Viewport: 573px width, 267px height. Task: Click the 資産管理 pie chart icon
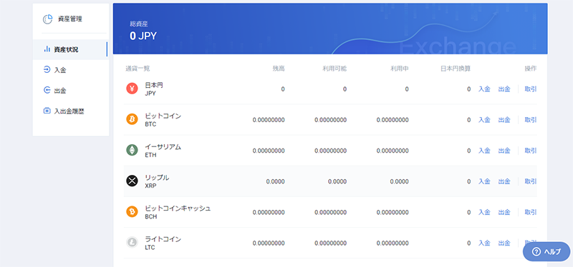(47, 19)
